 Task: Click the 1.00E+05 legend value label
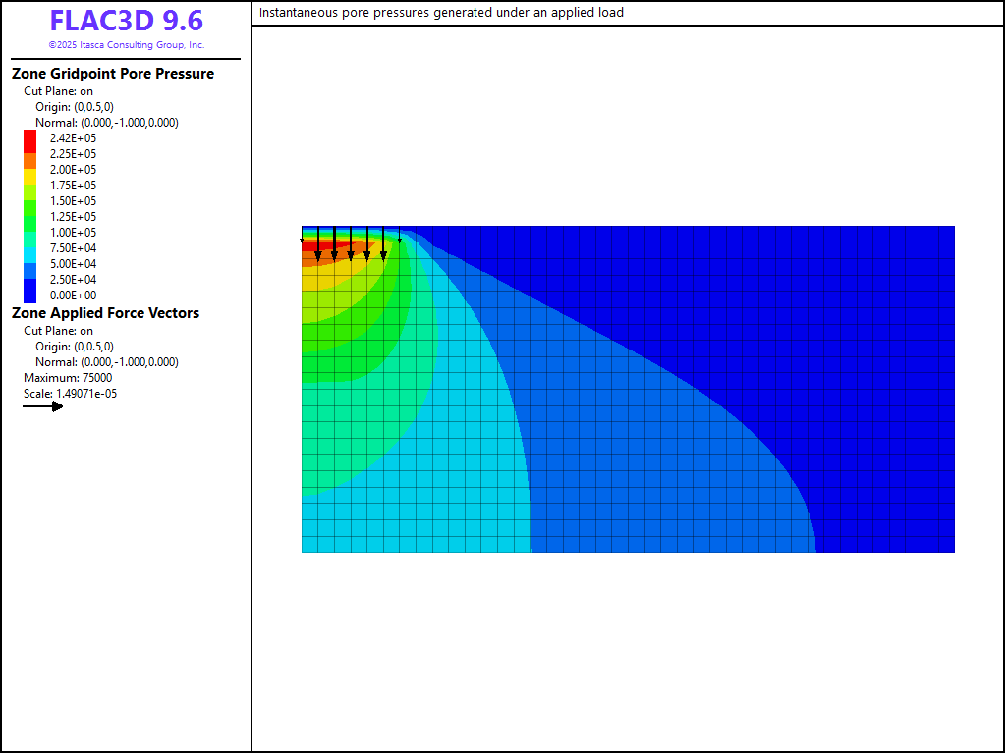tap(73, 233)
